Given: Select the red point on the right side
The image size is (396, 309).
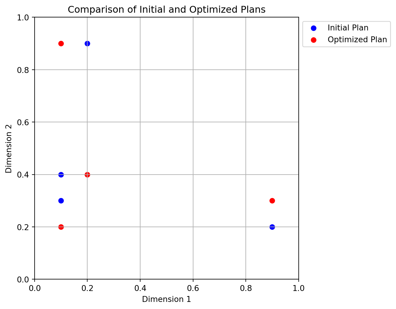Looking at the screenshot, I should click(272, 201).
